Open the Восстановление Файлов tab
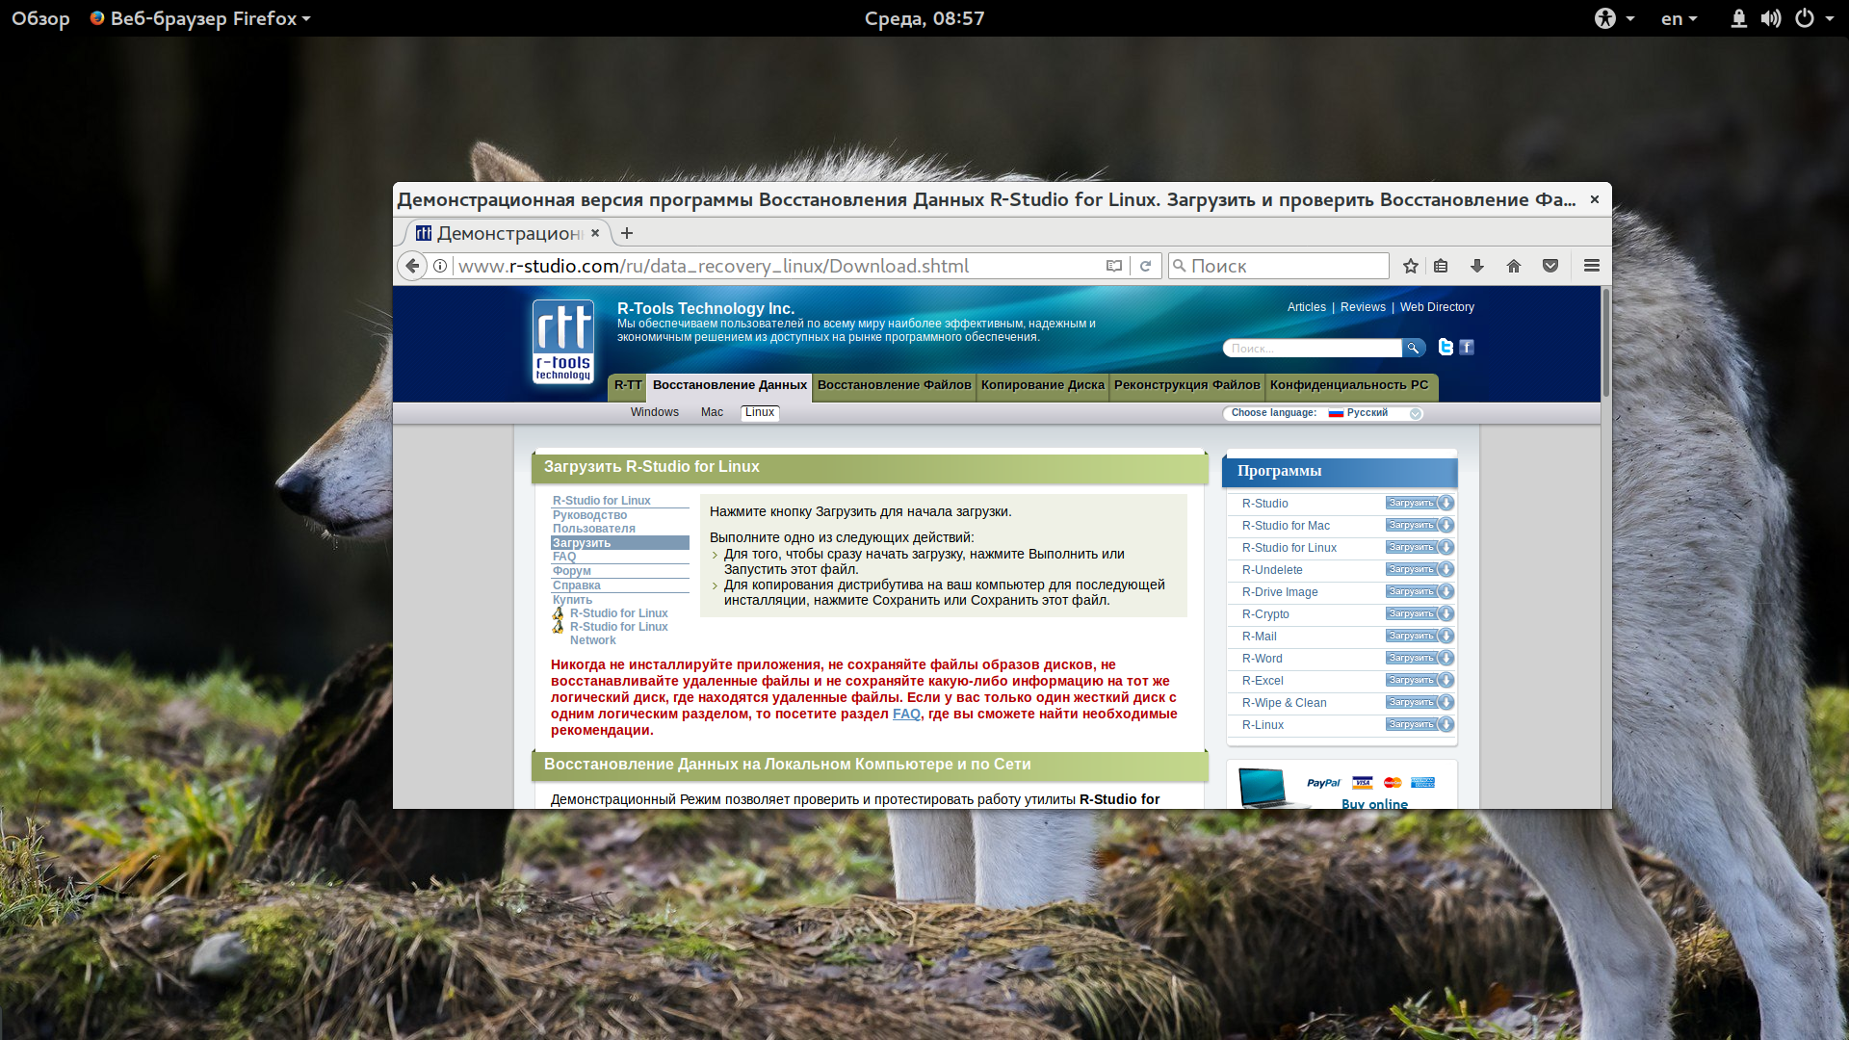The width and height of the screenshot is (1849, 1040). click(894, 385)
